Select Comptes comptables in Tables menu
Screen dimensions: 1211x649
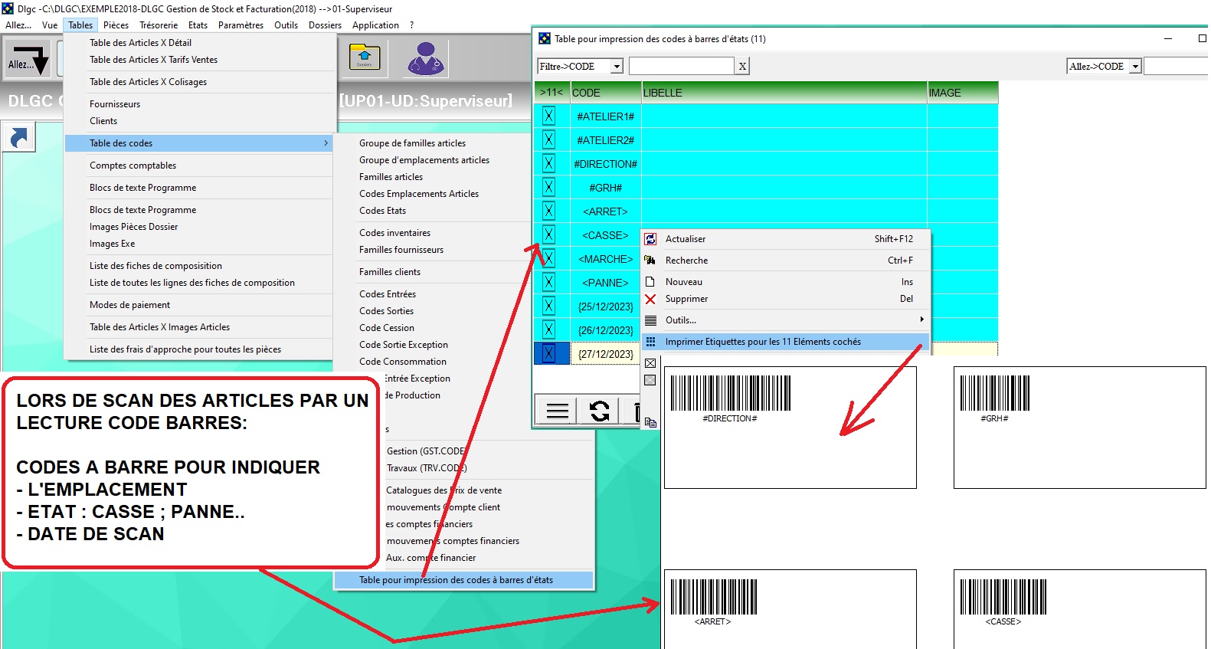pos(133,166)
